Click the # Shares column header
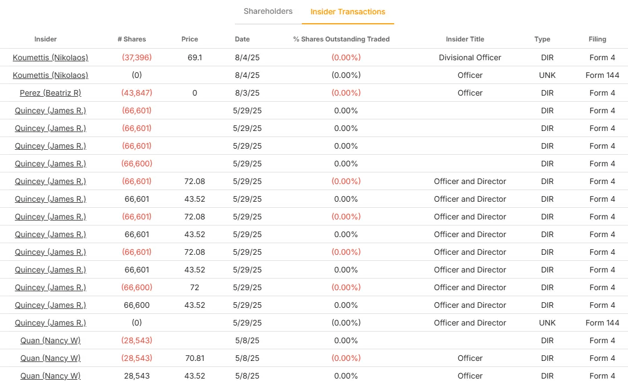Screen dimensions: 628x383 (x=132, y=39)
